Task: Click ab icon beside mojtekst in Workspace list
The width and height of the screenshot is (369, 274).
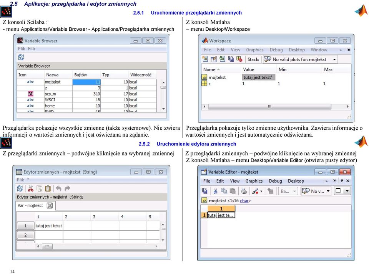Action: [x=204, y=77]
